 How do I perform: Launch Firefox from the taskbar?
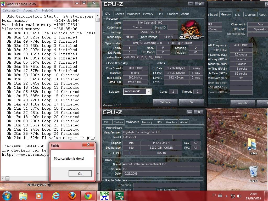click(72, 196)
